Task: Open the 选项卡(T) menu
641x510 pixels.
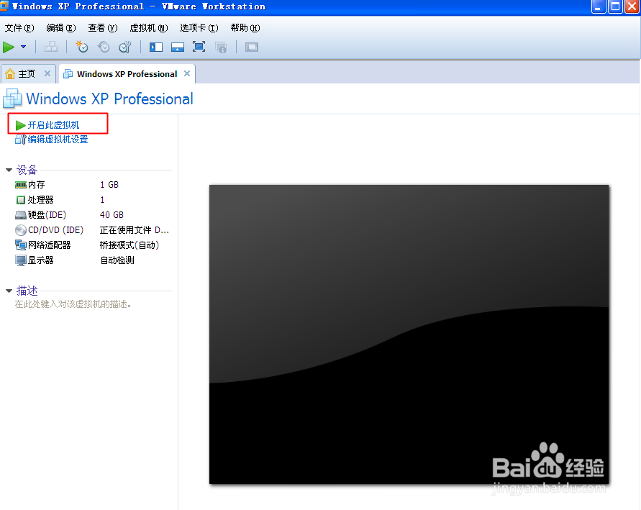Action: pyautogui.click(x=199, y=28)
